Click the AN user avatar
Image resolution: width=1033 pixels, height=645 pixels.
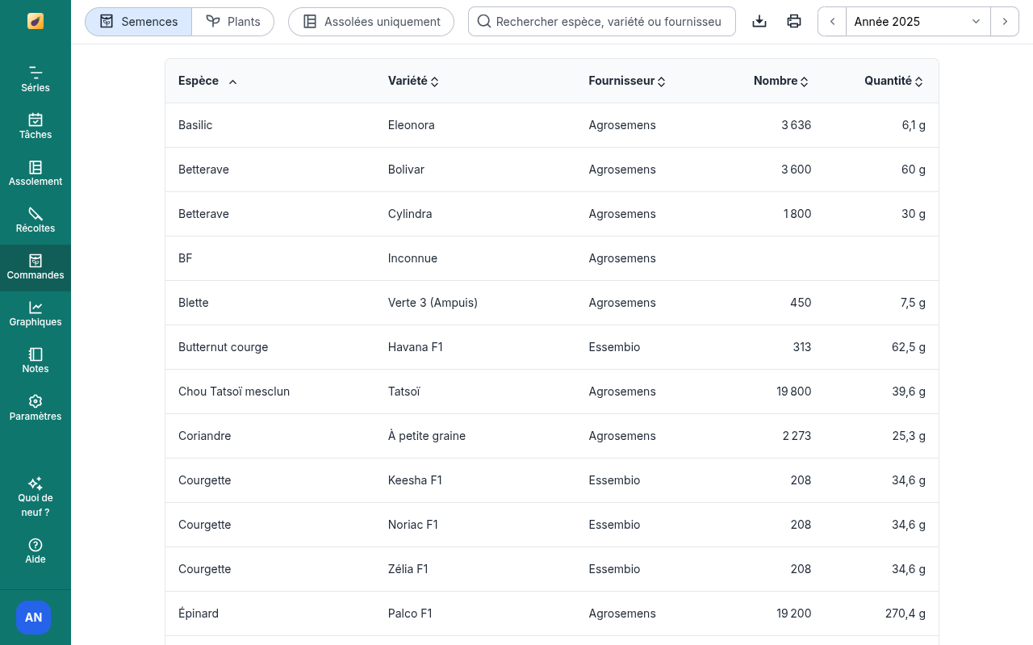point(34,618)
